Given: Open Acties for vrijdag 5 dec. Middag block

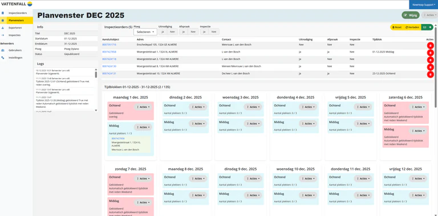Looking at the screenshot, I should pyautogui.click(x=363, y=124).
